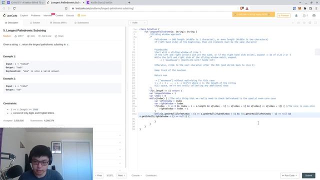
Task: Open the browser hamburger menu
Action: click(316, 8)
